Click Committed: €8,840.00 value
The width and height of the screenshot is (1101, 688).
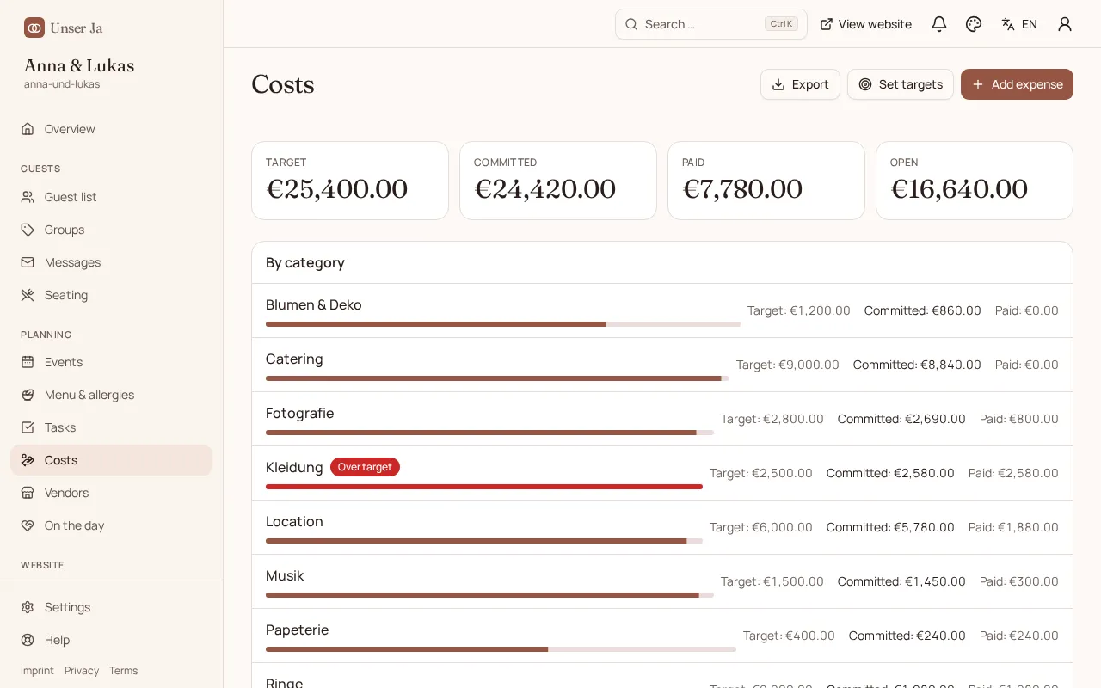click(x=917, y=365)
